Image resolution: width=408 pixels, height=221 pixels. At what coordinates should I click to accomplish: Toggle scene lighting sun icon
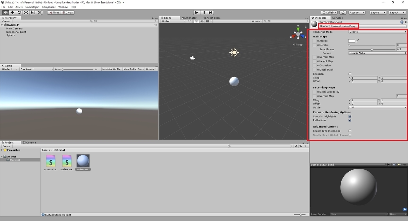tap(196, 21)
